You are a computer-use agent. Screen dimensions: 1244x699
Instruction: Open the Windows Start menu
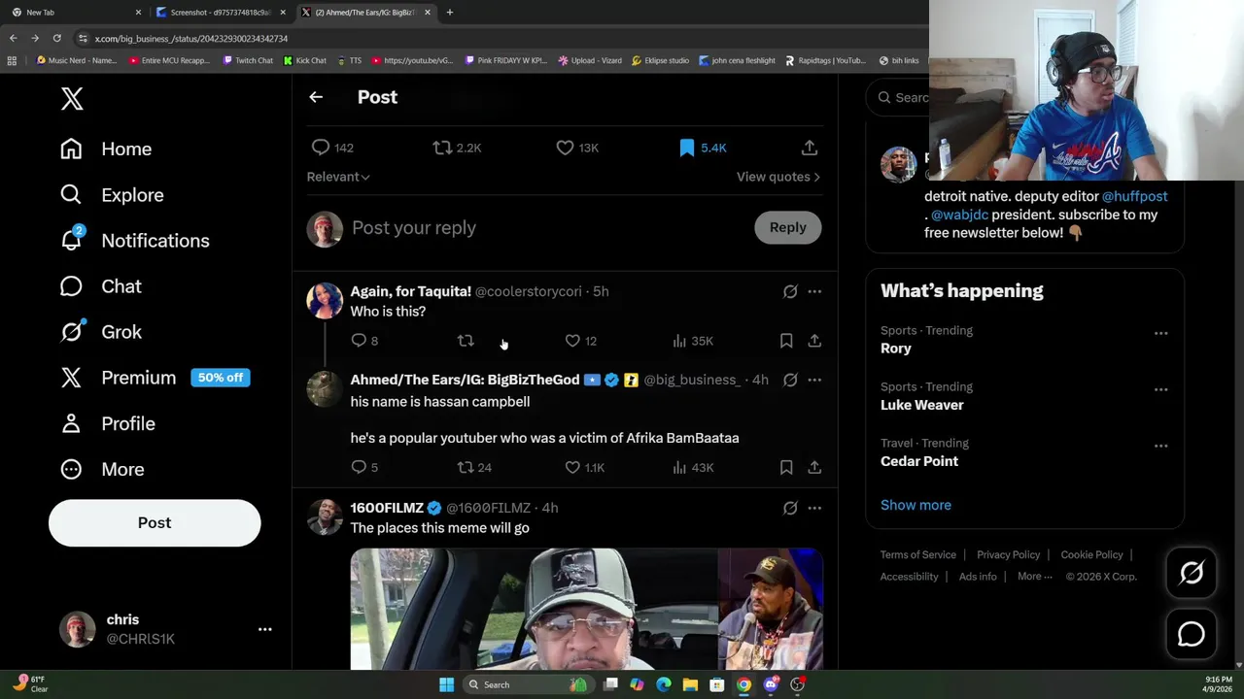tap(446, 684)
